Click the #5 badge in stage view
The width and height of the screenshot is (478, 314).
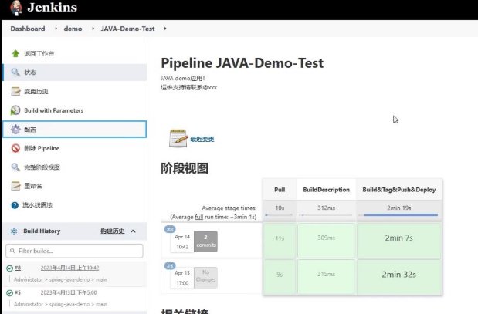pyautogui.click(x=170, y=265)
